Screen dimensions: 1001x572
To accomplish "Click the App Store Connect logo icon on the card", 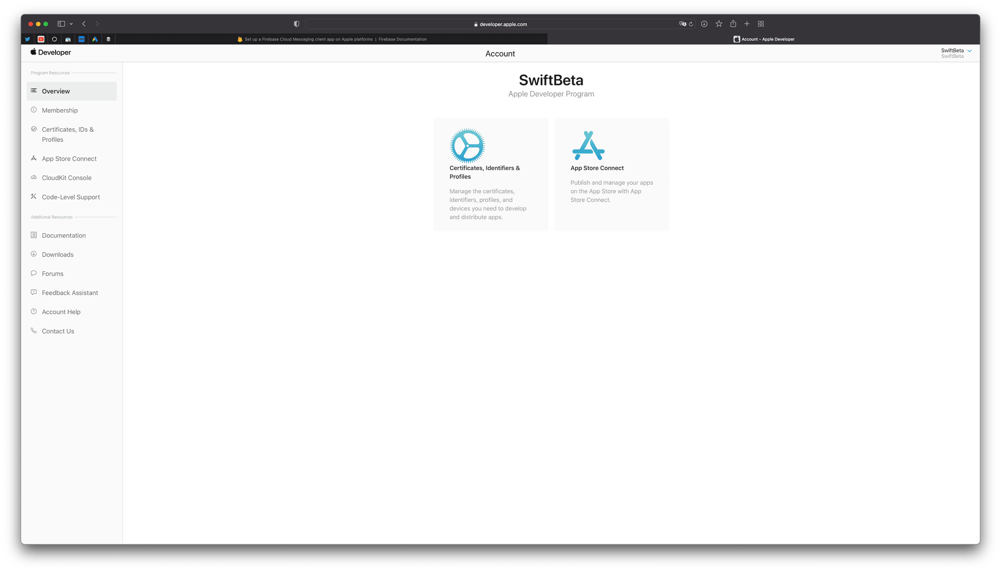I will click(588, 146).
